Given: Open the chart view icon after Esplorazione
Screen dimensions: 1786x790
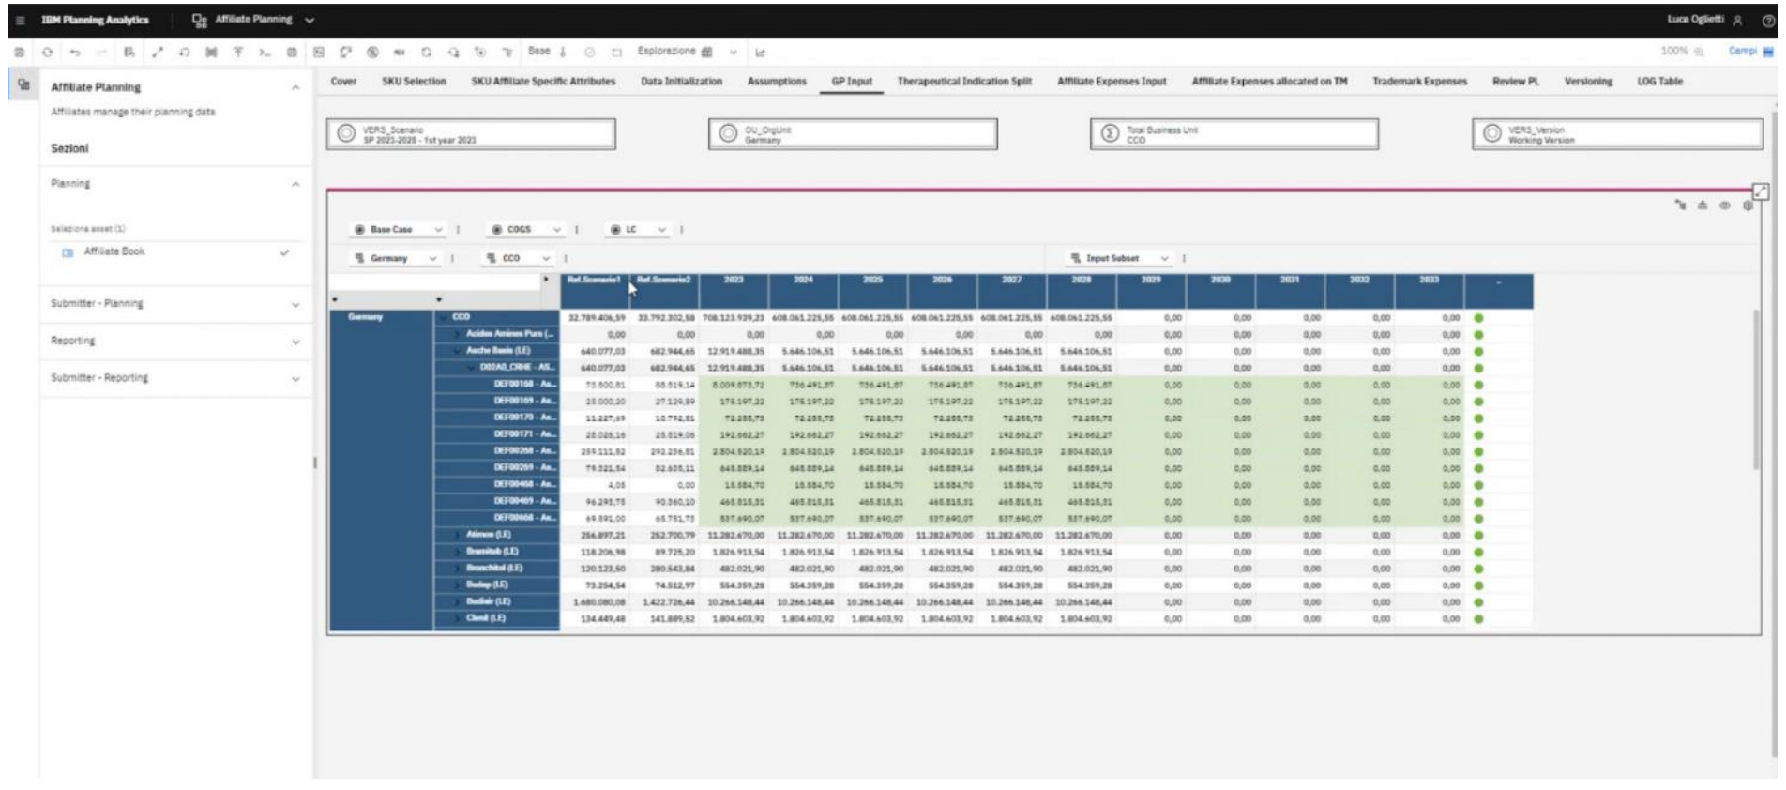Looking at the screenshot, I should (760, 53).
